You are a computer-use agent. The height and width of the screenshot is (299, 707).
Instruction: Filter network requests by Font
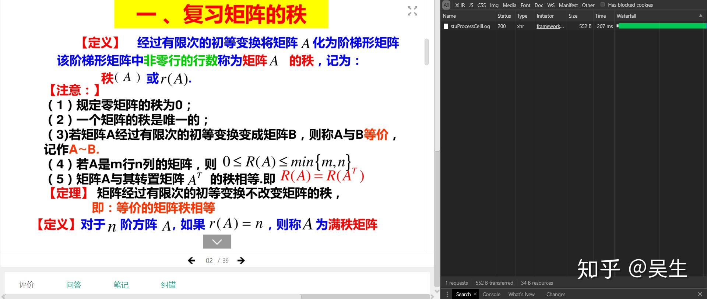pos(525,5)
